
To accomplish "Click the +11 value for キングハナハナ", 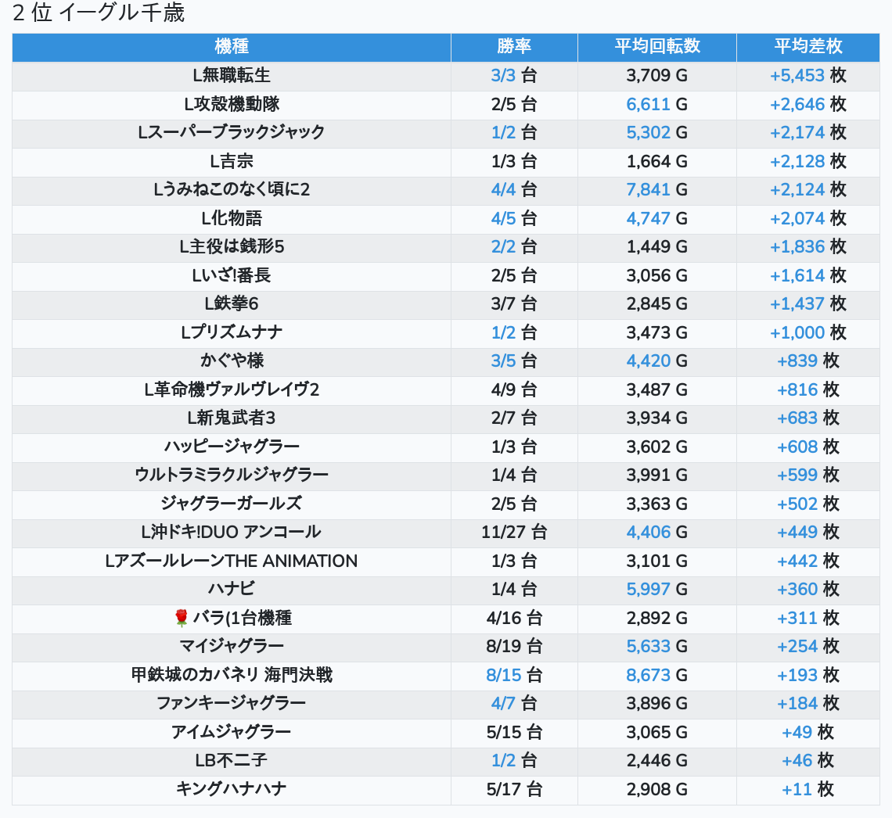I will [x=797, y=790].
